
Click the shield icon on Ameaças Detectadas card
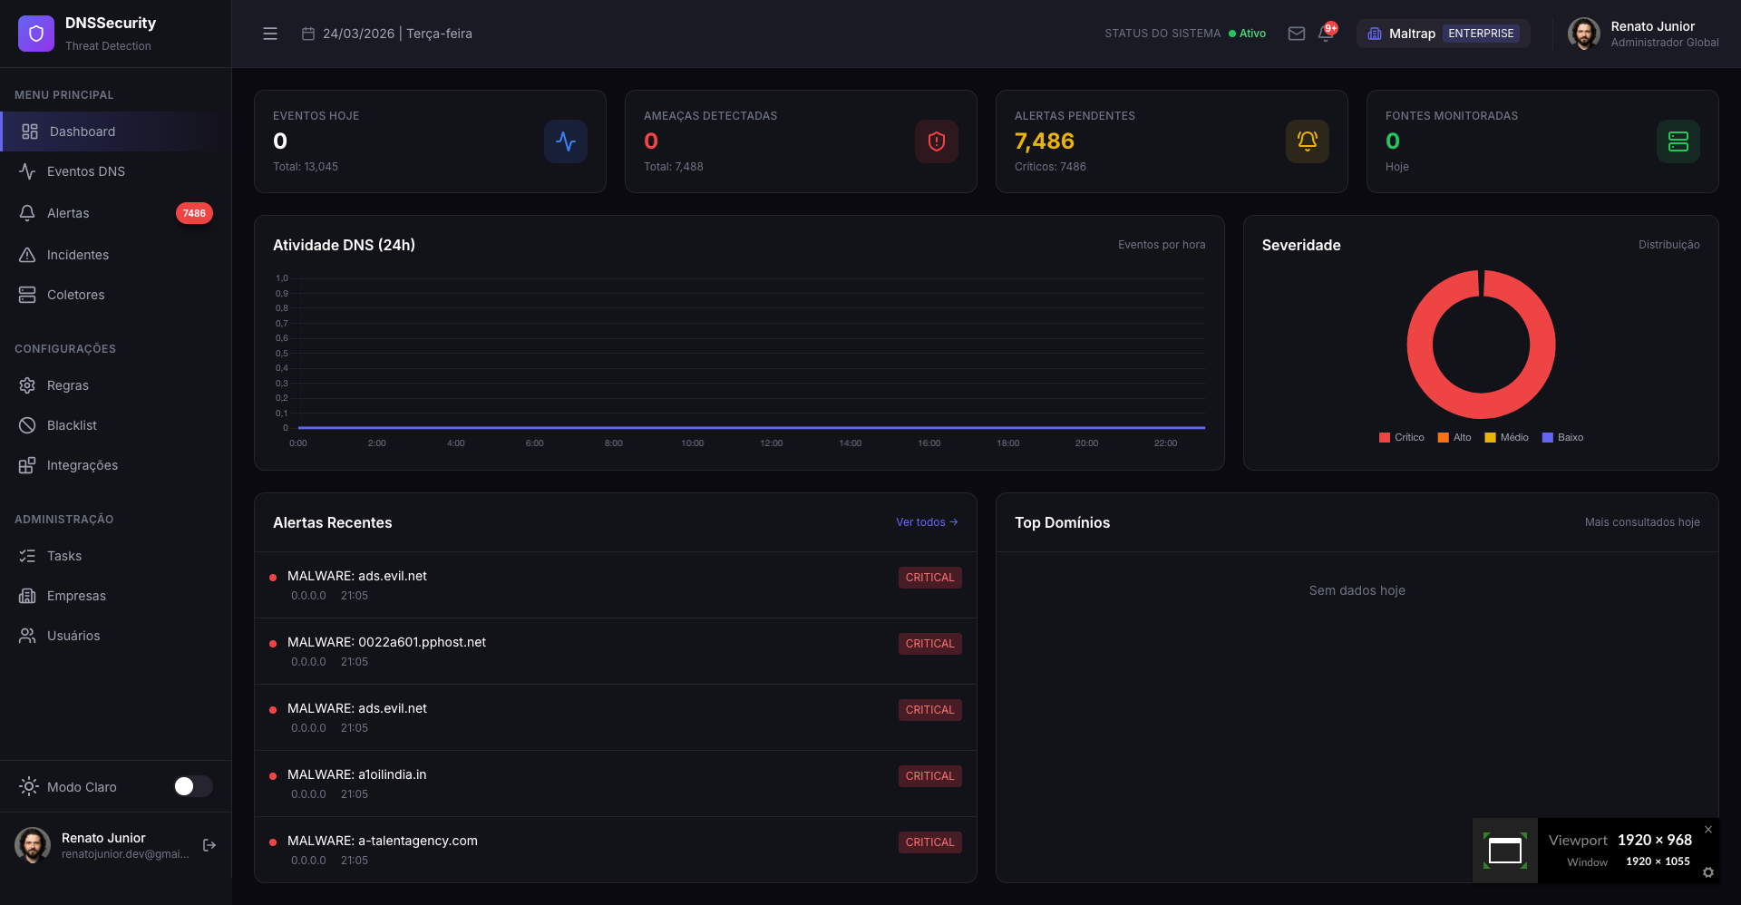click(936, 141)
